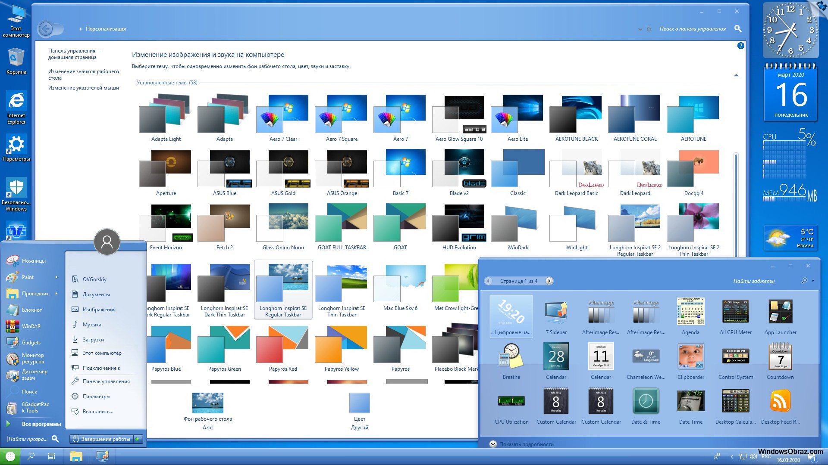Open Documents in the Start menu

pos(96,294)
